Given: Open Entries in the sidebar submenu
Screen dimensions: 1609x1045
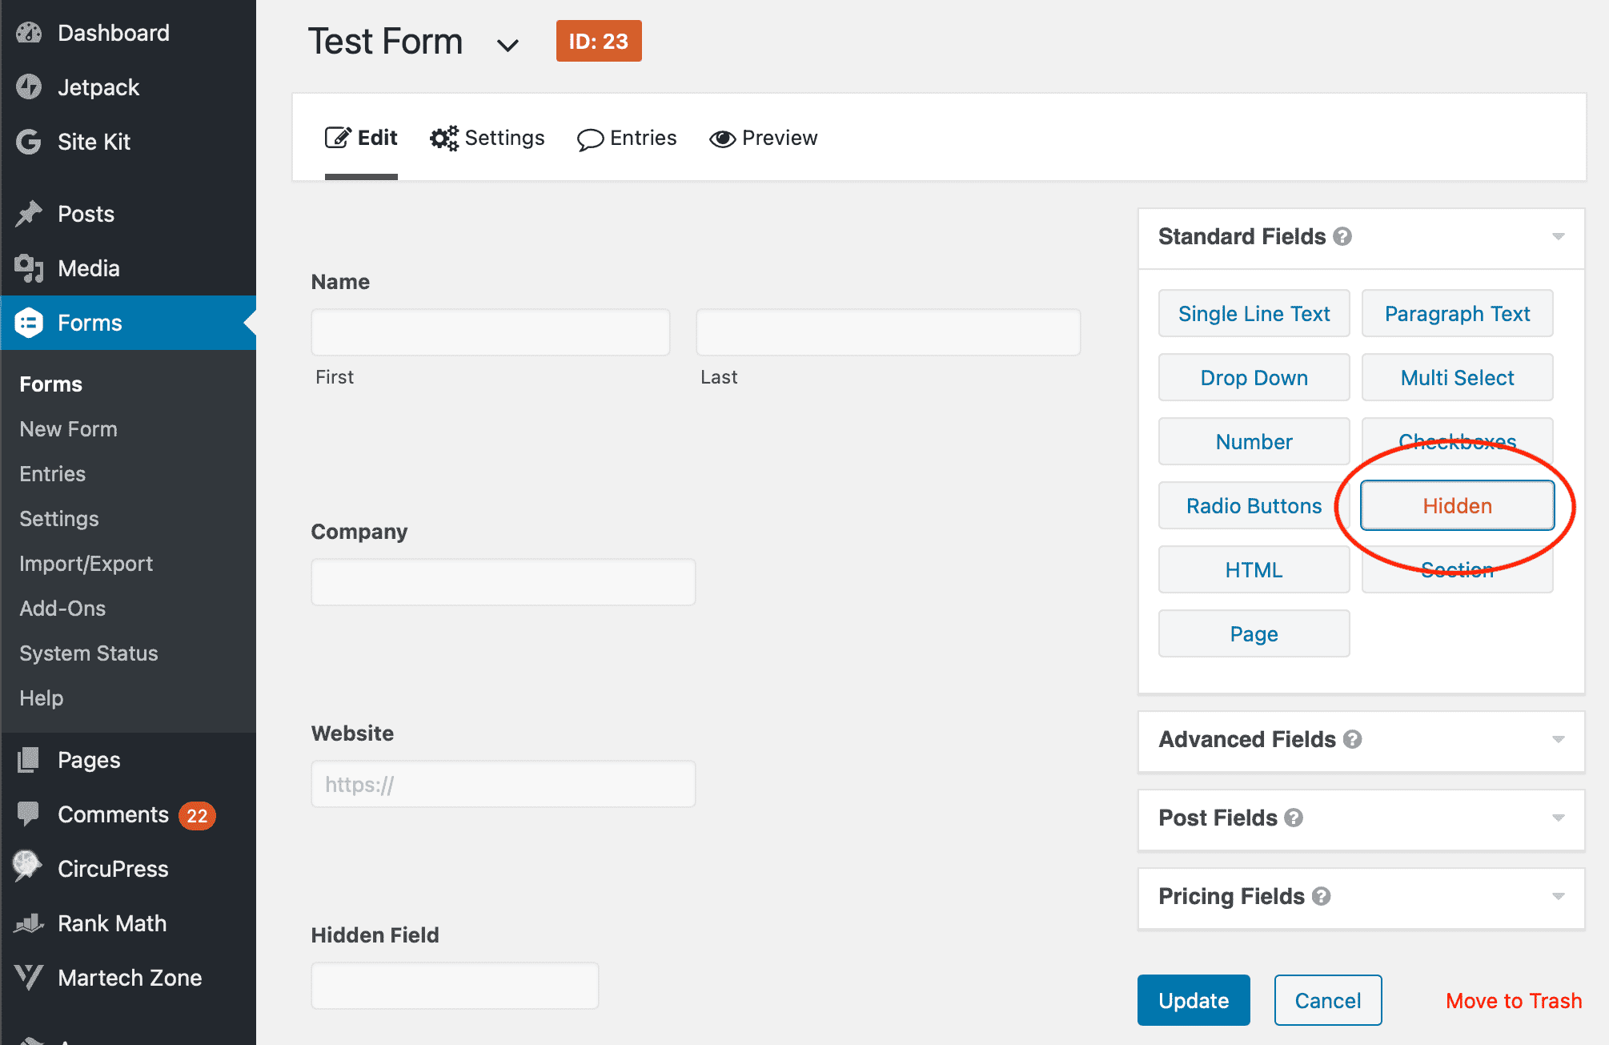Looking at the screenshot, I should click(52, 474).
